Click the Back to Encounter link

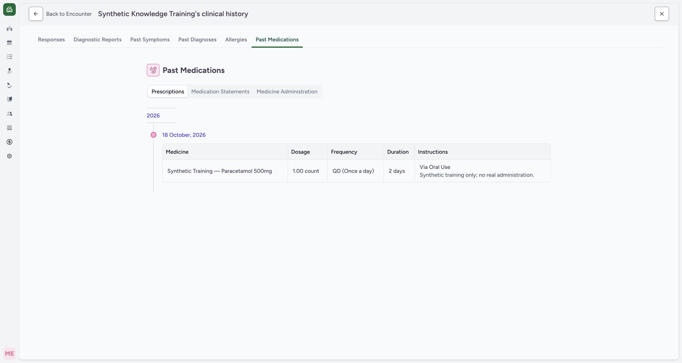69,14
